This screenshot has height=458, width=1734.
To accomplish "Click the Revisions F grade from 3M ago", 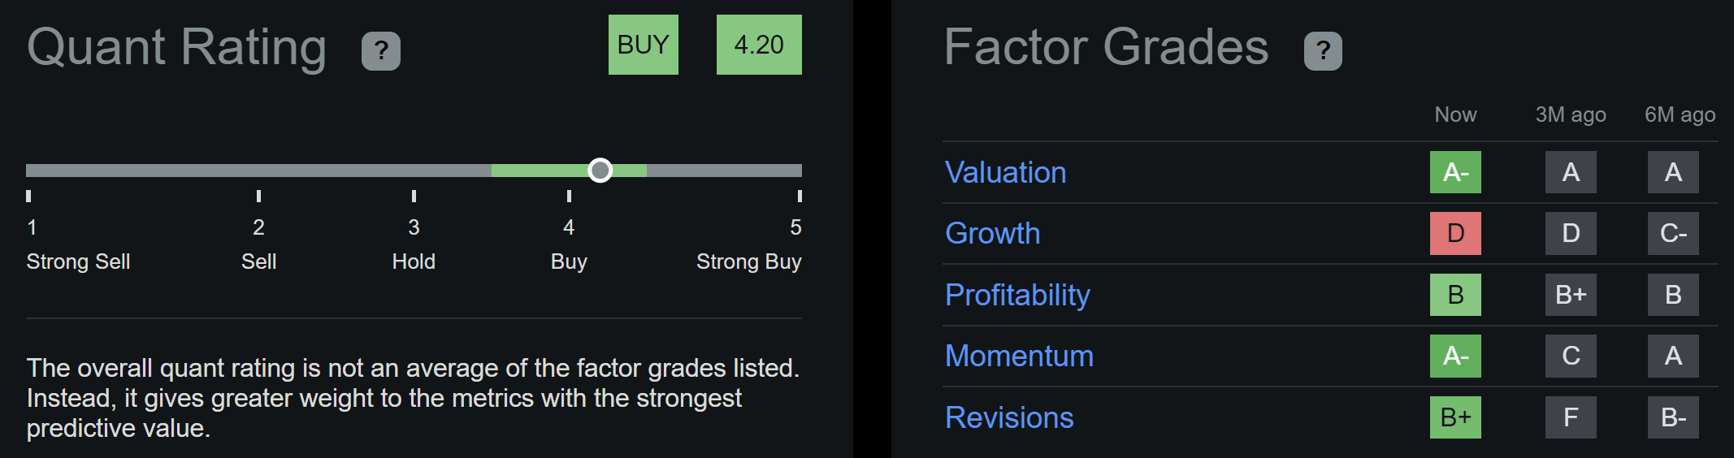I will pos(1571,417).
